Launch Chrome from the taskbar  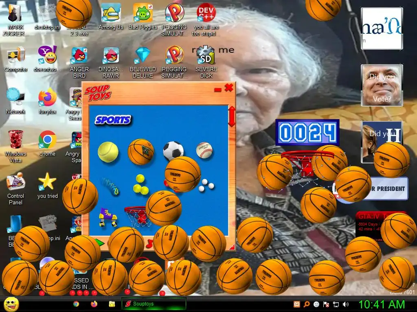tap(76, 304)
